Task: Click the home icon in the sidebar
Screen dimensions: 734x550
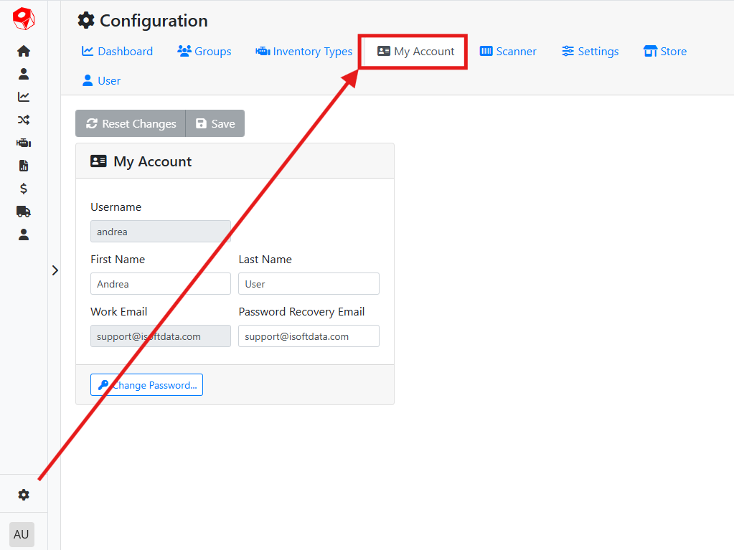Action: pos(24,51)
